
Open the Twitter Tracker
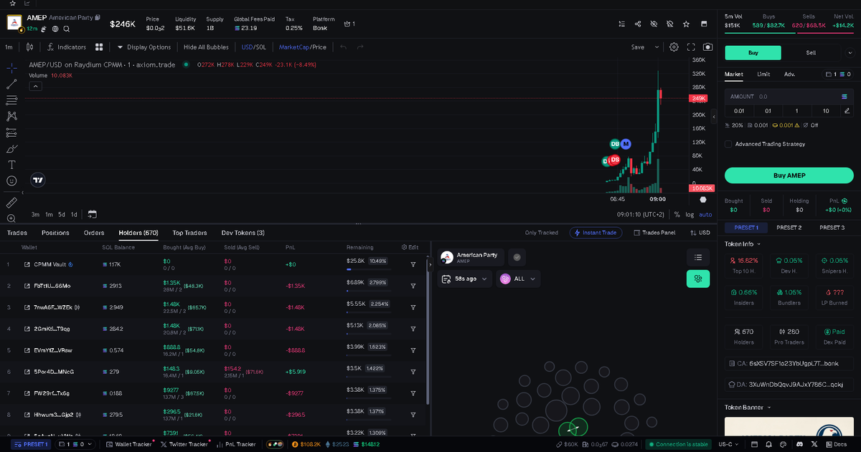184,444
